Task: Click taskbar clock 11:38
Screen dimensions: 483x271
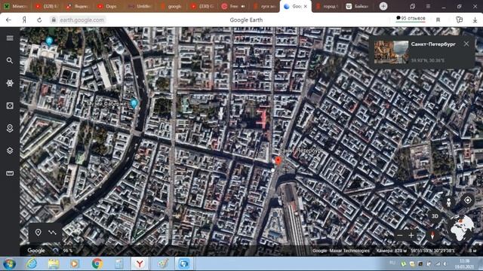Action: point(464,263)
